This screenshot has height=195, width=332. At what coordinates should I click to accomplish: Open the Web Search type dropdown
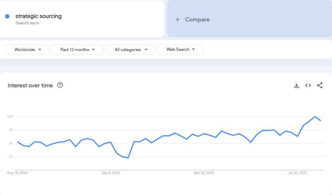180,50
